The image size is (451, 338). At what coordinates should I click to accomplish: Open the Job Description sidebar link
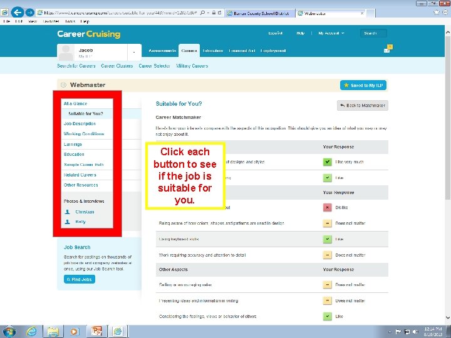coord(80,123)
